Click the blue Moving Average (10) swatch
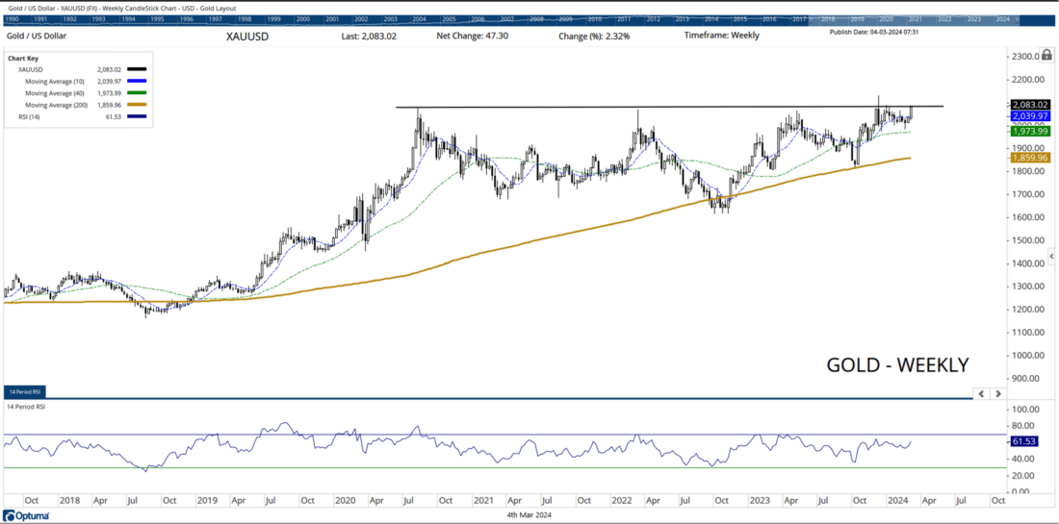The image size is (1059, 524). click(x=136, y=82)
